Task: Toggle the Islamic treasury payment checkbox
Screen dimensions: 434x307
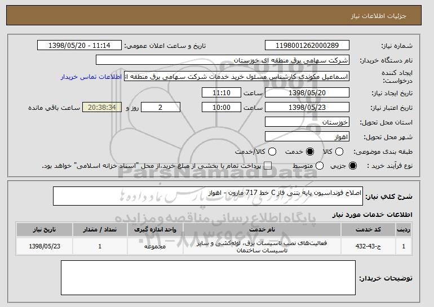Action: 268,166
